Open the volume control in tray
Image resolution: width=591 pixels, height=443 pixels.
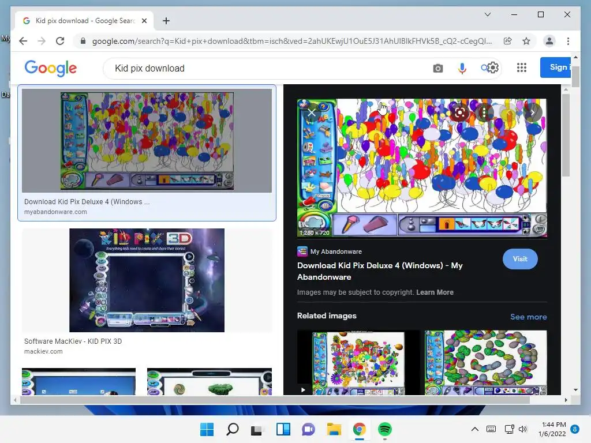523,429
